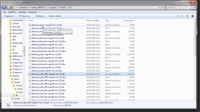Image resolution: width=200 pixels, height=112 pixels.
Task: Sort by 'Ultima modifica' column header
Action: click(93, 21)
